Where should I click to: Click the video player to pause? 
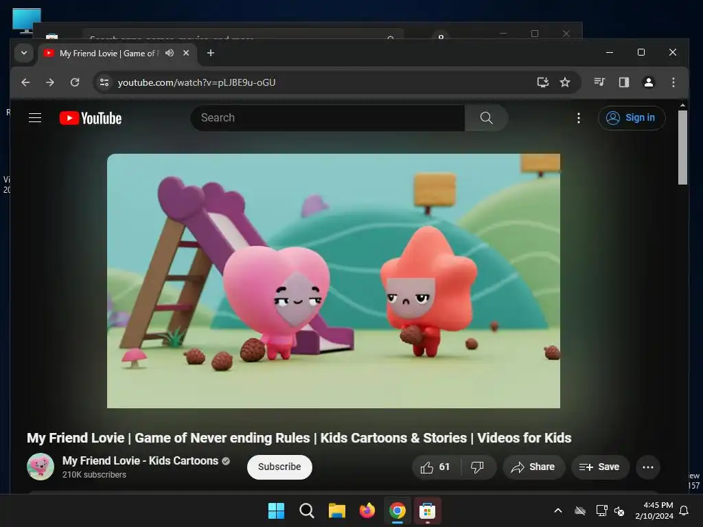334,281
